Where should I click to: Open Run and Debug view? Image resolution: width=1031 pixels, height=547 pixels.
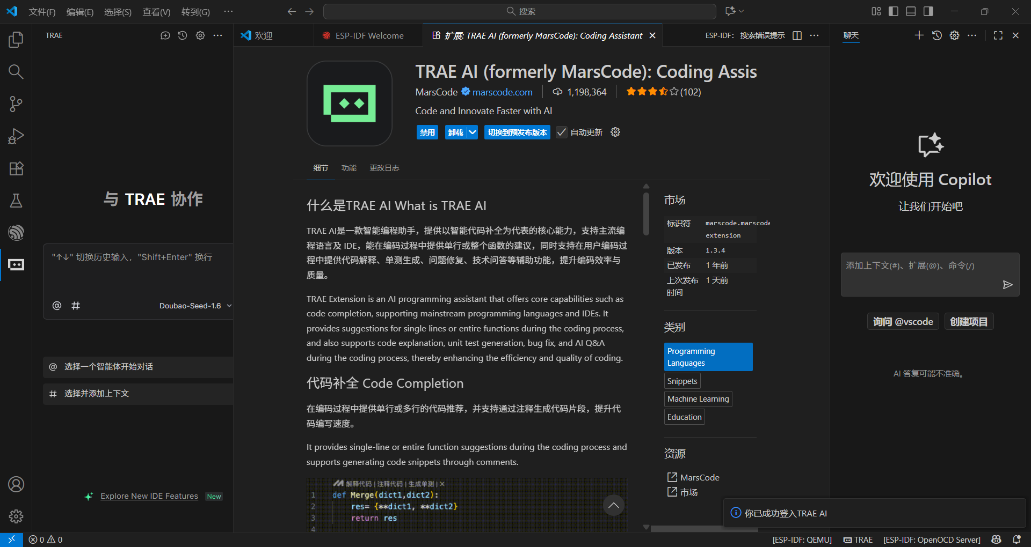pyautogui.click(x=16, y=136)
